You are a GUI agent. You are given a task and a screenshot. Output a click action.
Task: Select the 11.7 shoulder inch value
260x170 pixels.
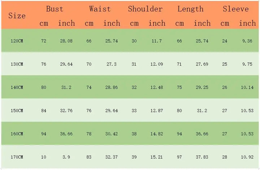click(157, 41)
